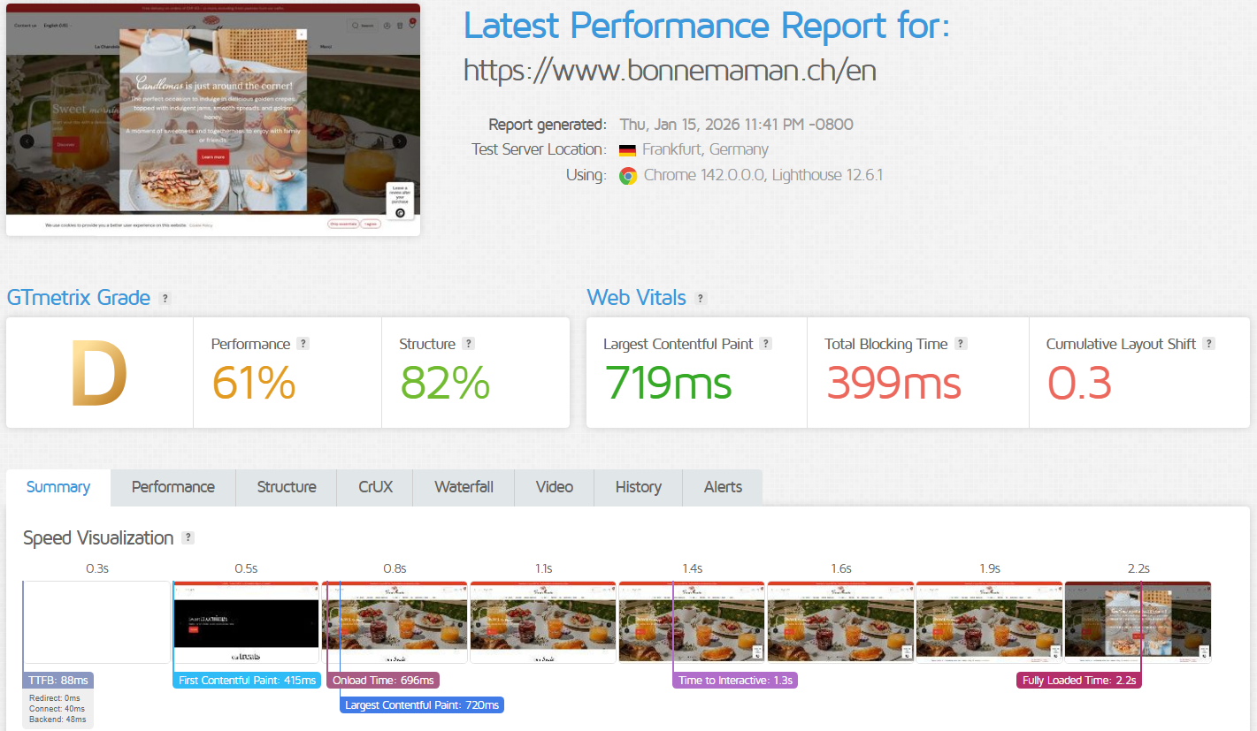Select the 1.6s filmstrip frame
1257x731 pixels.
840,622
